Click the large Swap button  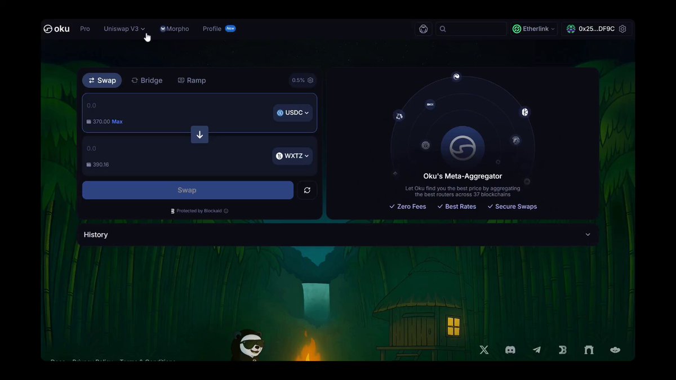tap(188, 190)
